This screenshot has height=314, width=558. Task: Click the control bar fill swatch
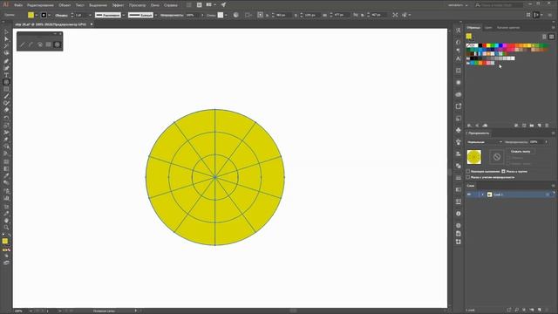[x=31, y=15]
